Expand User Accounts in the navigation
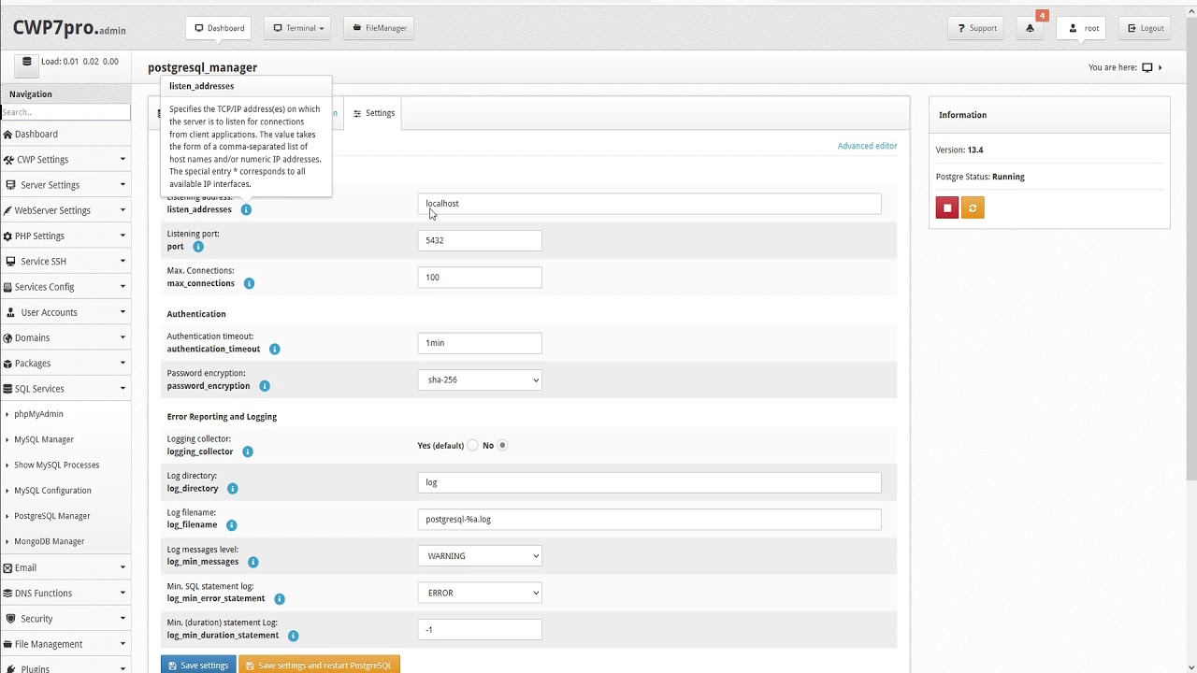1197x673 pixels. [65, 312]
